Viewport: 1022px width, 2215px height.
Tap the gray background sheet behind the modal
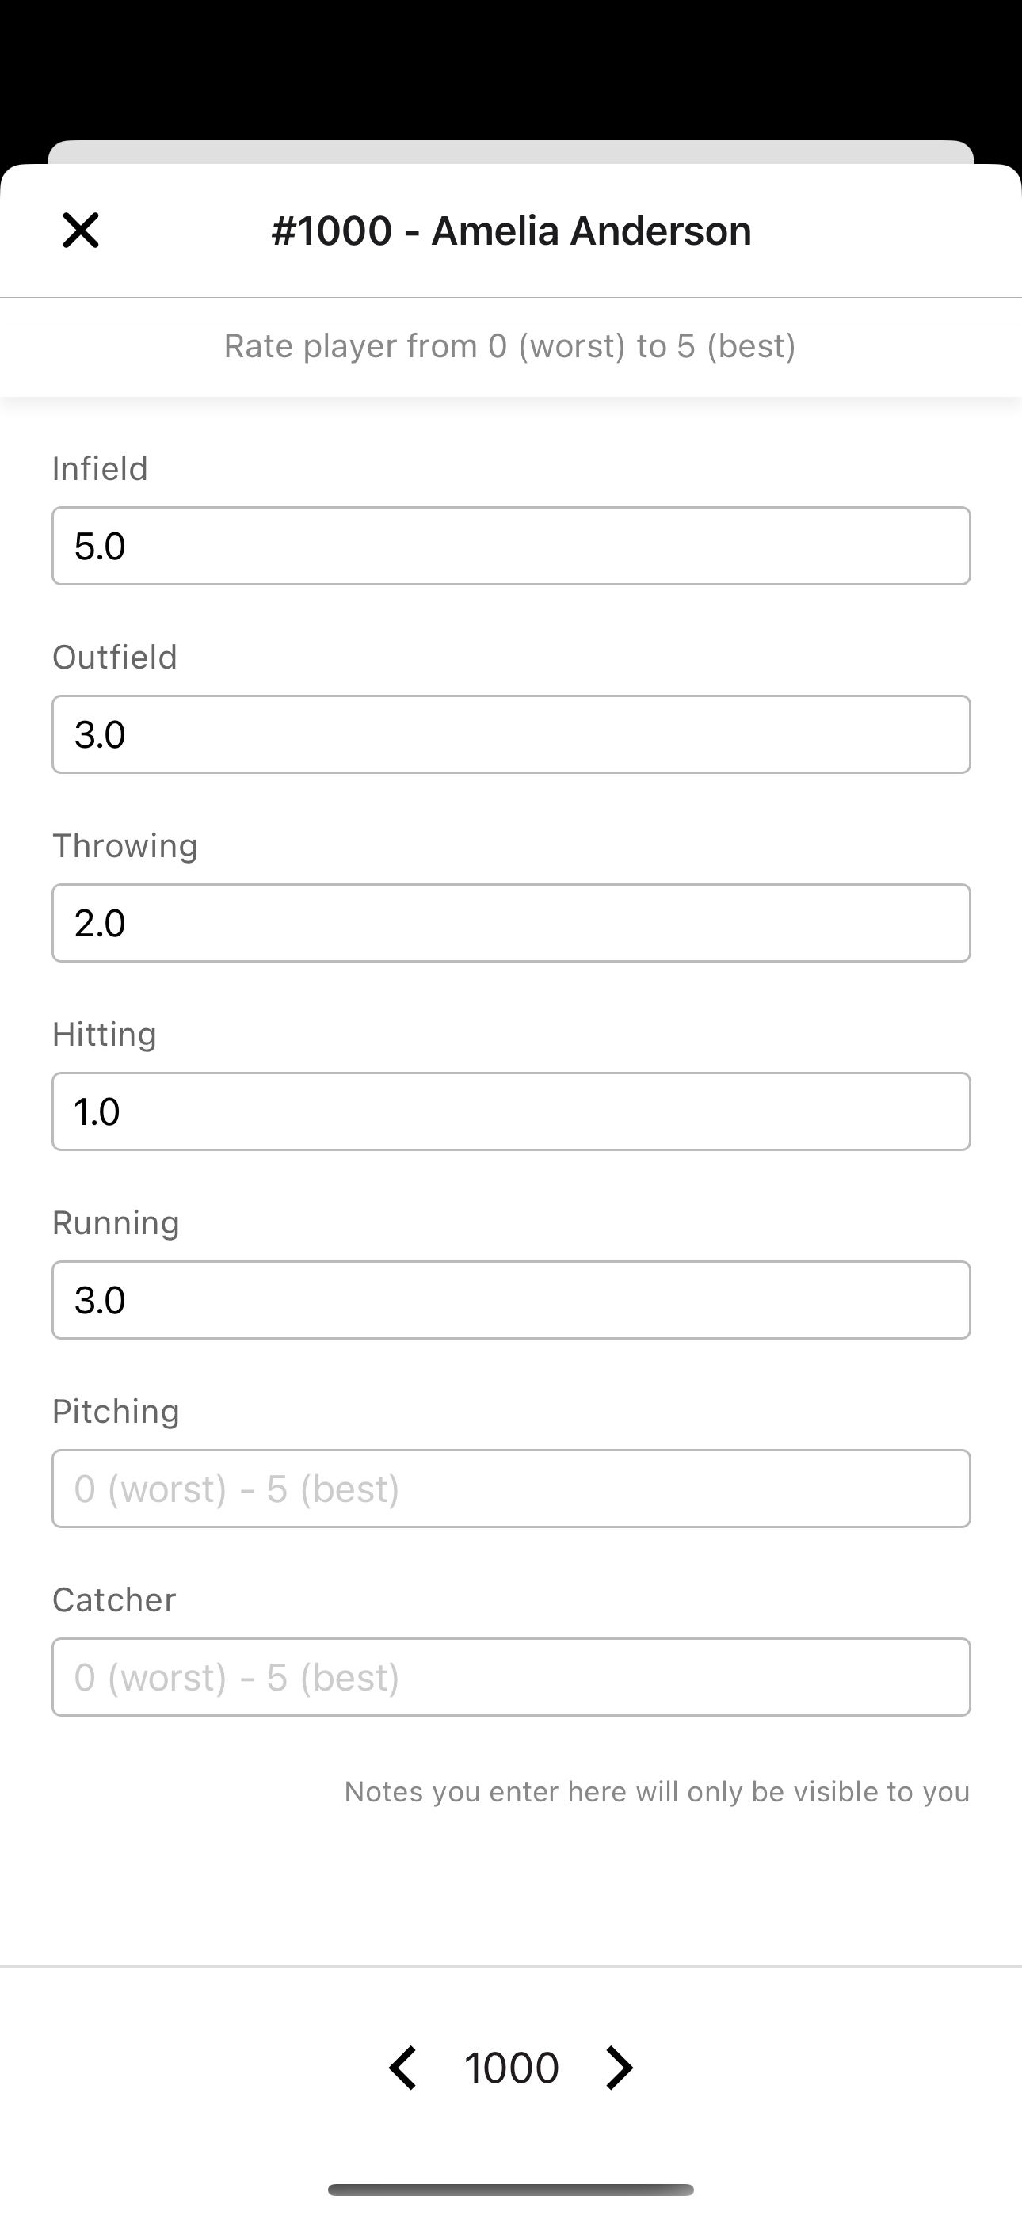(x=511, y=151)
